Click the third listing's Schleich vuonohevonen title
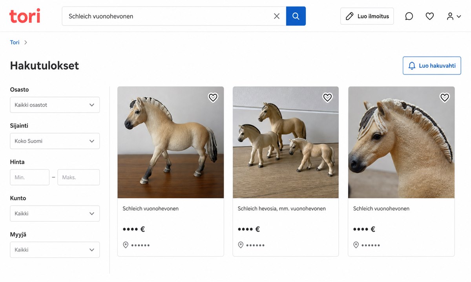This screenshot has height=282, width=471. pyautogui.click(x=381, y=209)
